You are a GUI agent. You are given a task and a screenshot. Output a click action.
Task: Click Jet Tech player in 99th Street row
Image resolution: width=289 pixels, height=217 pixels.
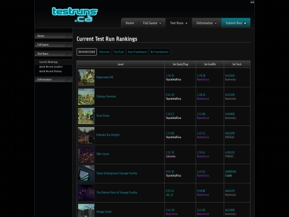[x=230, y=156]
